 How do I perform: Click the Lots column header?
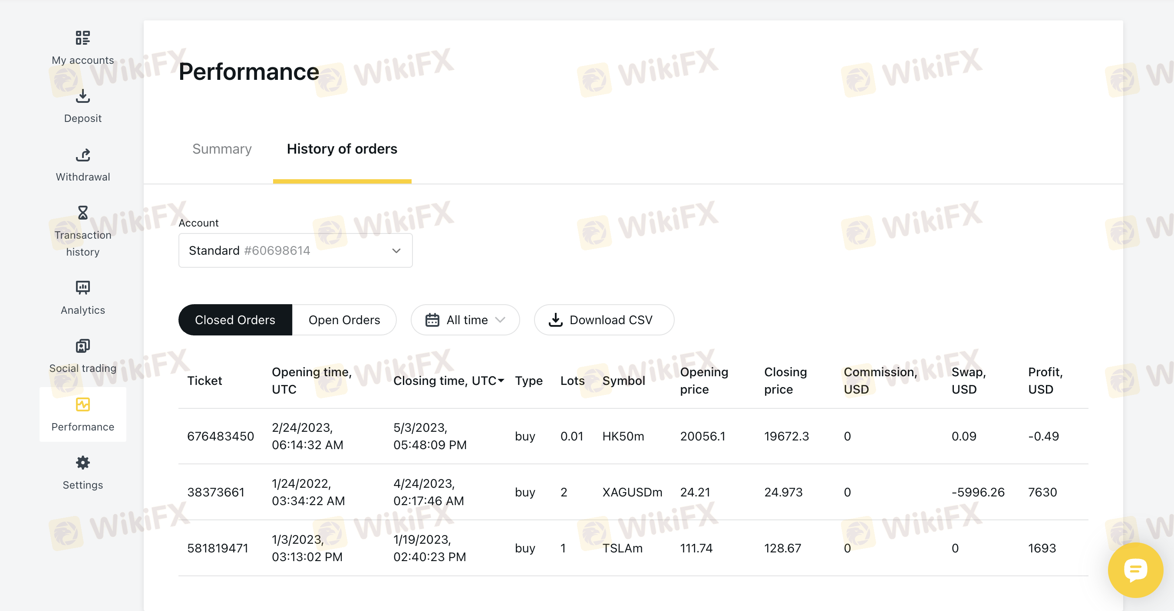(x=572, y=381)
